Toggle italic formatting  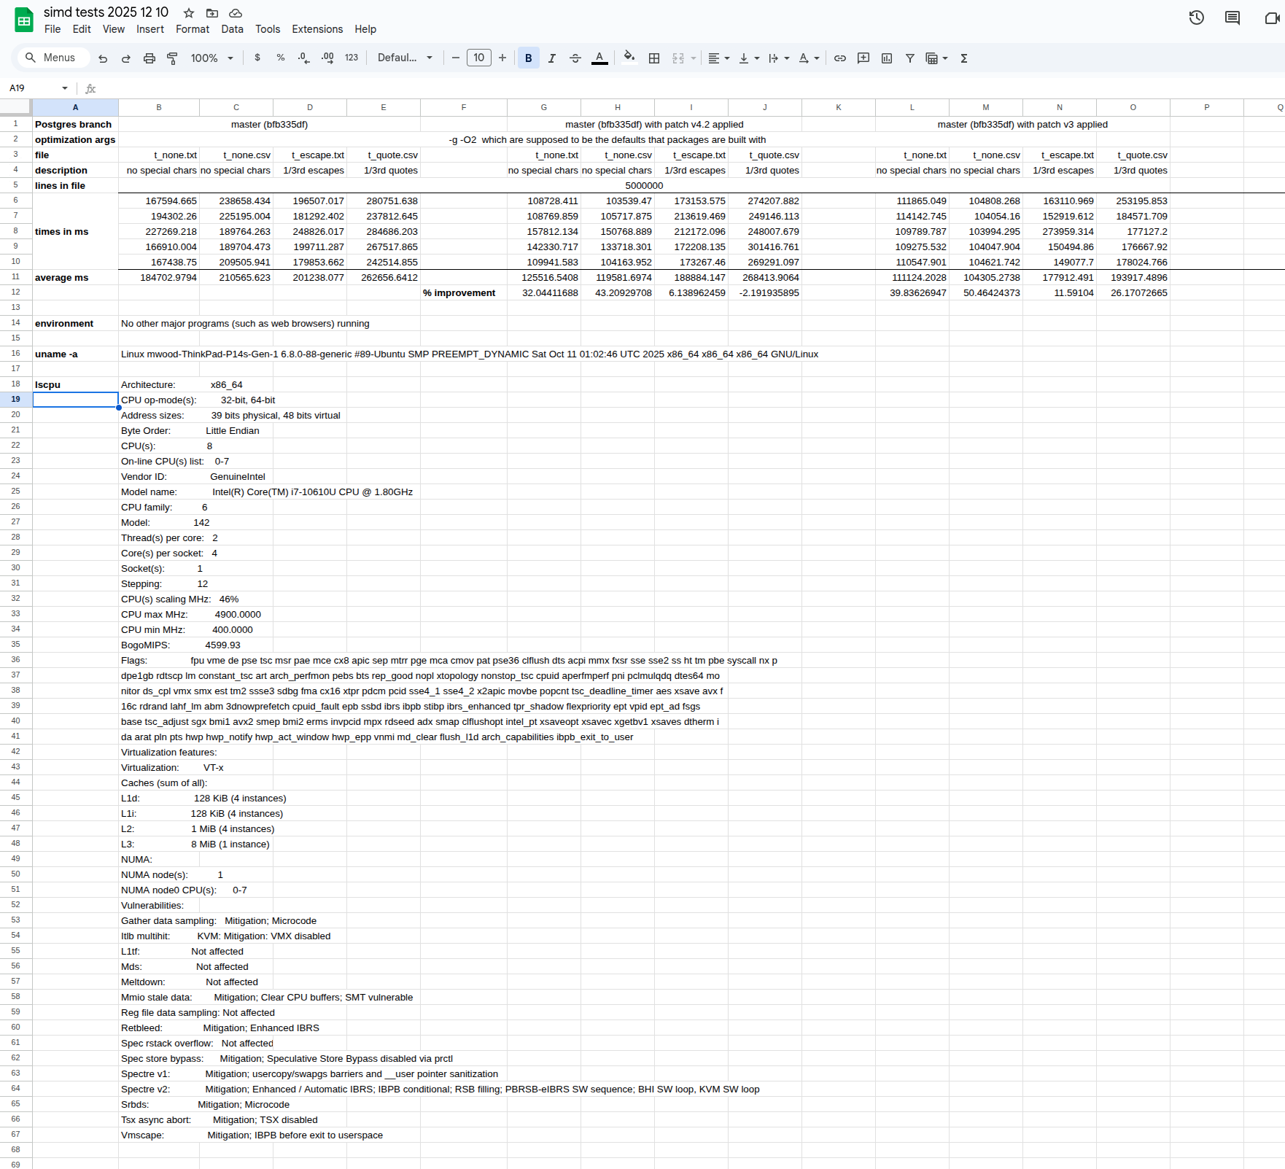click(x=551, y=58)
